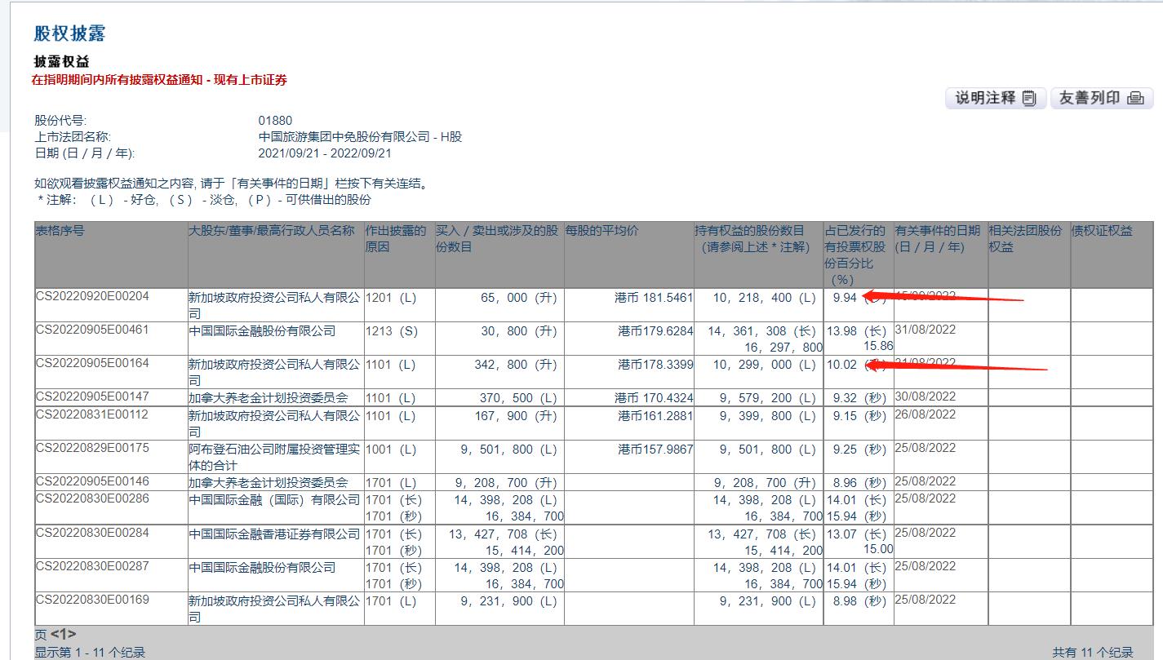This screenshot has width=1163, height=660.
Task: Open form serial CS20220920E00204
Action: (x=92, y=296)
